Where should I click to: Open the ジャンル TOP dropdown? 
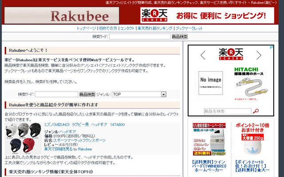point(139,94)
